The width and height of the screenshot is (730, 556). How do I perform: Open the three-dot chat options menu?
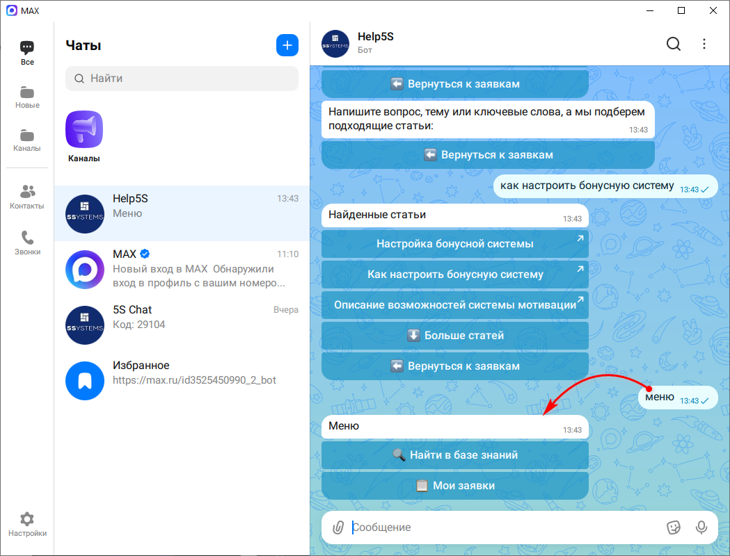pos(704,44)
